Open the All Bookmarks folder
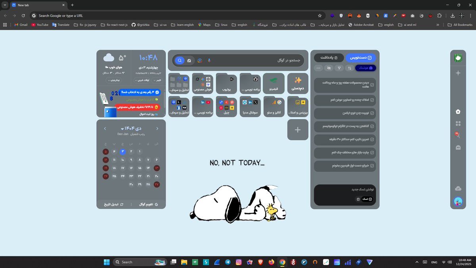The height and width of the screenshot is (268, 476). pos(460,25)
